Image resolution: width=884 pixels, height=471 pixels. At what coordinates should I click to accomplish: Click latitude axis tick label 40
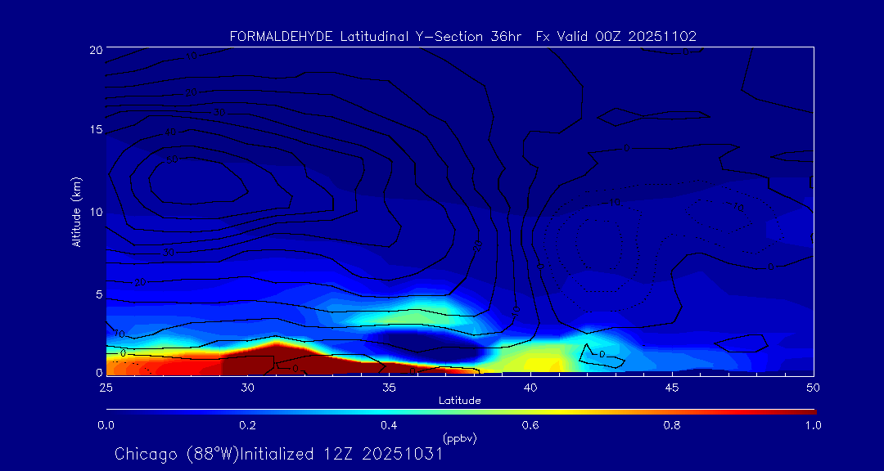click(x=530, y=388)
